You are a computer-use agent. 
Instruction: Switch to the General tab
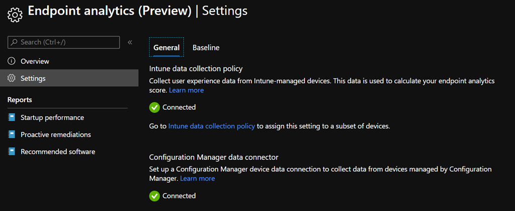coord(166,48)
